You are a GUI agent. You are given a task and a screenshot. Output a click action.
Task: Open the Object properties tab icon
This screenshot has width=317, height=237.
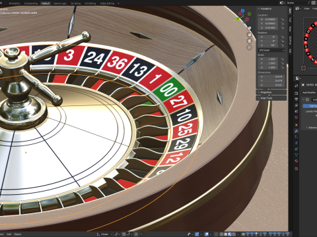297,125
